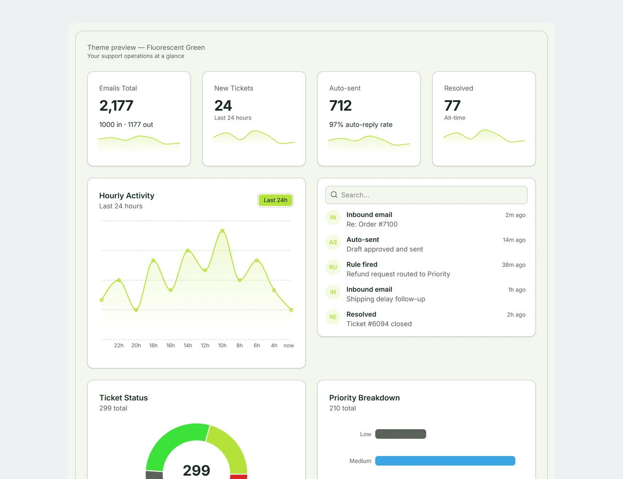This screenshot has height=479, width=623.
Task: Click the '210 total' subtitle
Action: click(343, 408)
